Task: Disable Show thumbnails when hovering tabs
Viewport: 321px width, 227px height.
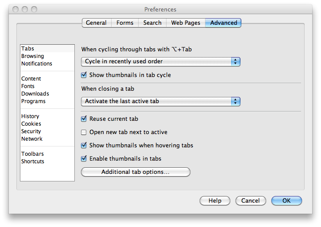Action: pos(84,146)
